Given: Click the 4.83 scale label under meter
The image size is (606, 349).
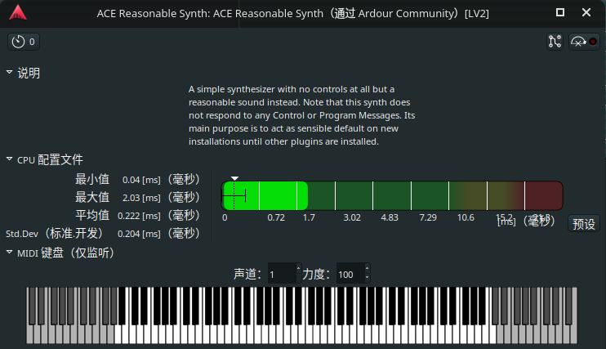Looking at the screenshot, I should (390, 217).
